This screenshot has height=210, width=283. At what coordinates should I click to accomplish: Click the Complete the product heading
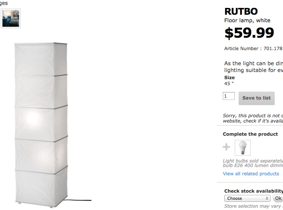(250, 134)
